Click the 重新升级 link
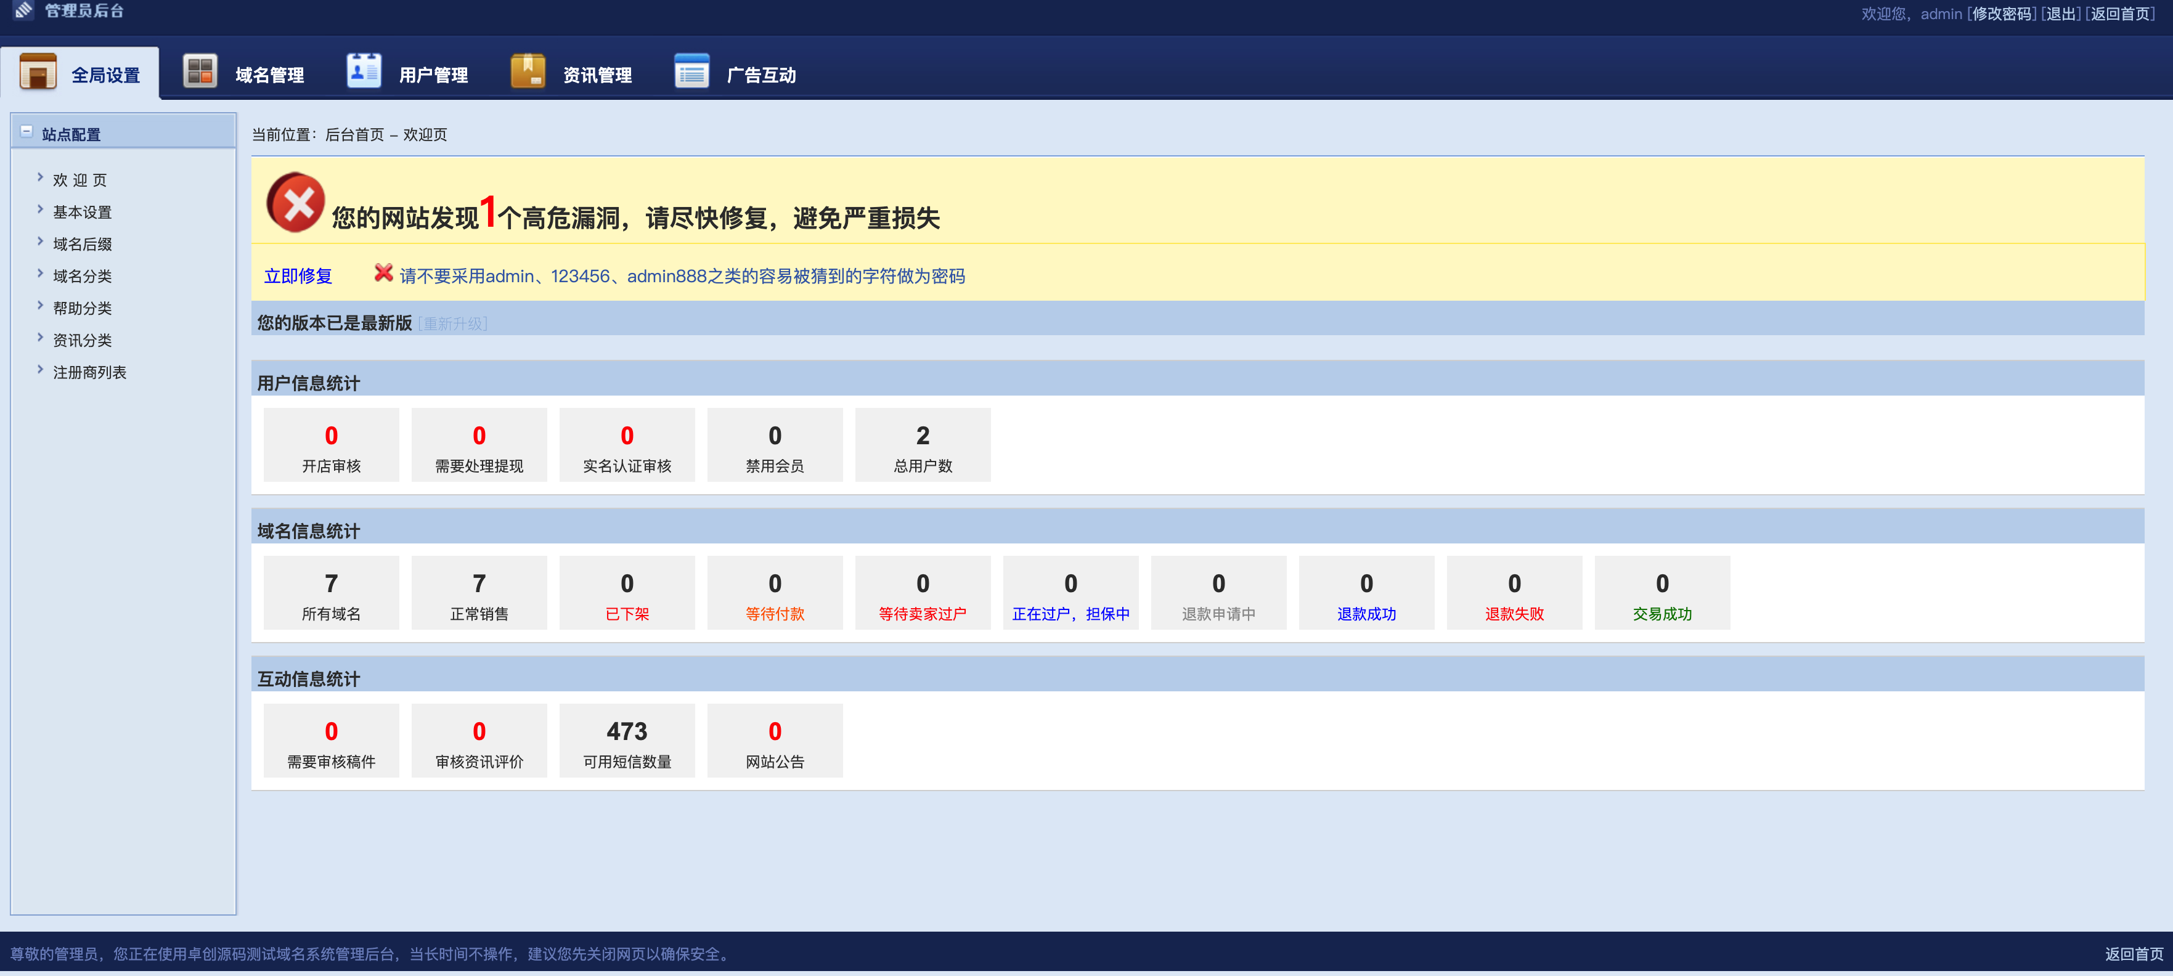 coord(453,324)
